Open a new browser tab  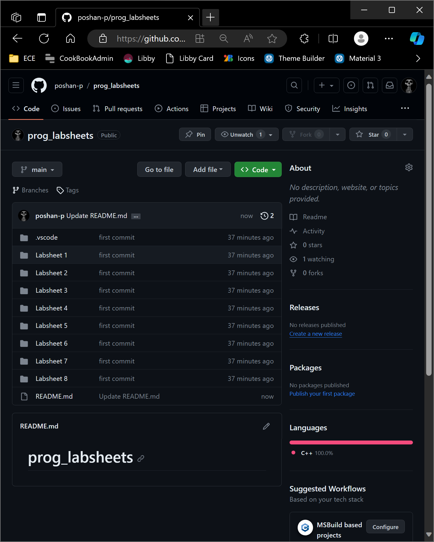point(210,17)
